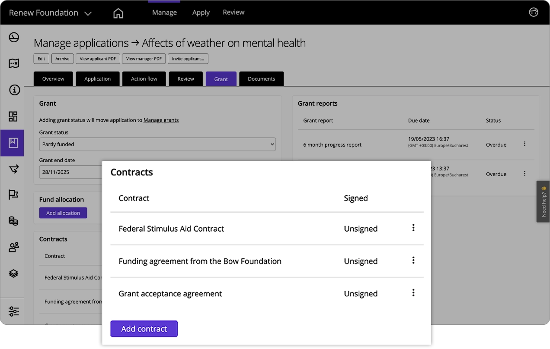550x349 pixels.
Task: Open the Grant status dropdown
Action: tap(157, 144)
